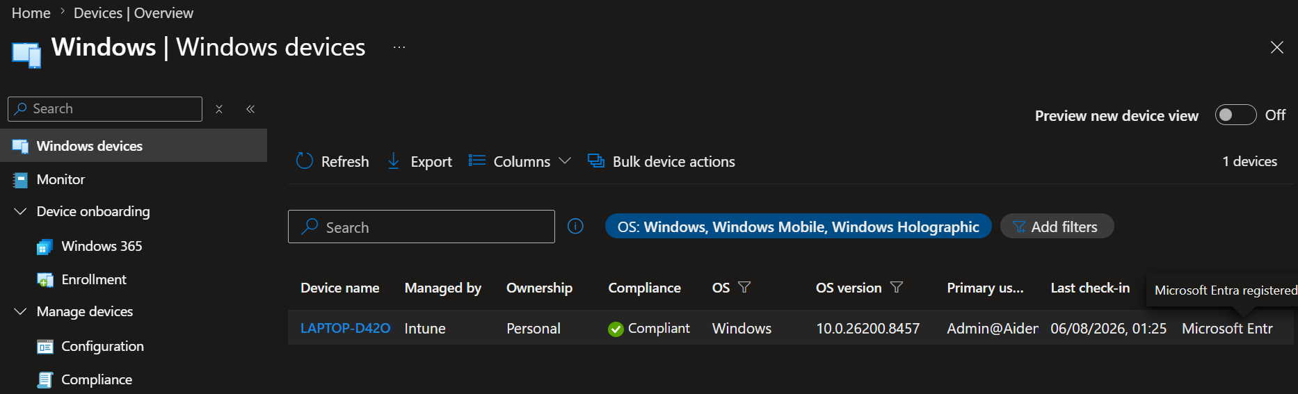Viewport: 1298px width, 394px height.
Task: Click the OS version column header text
Action: coord(849,288)
